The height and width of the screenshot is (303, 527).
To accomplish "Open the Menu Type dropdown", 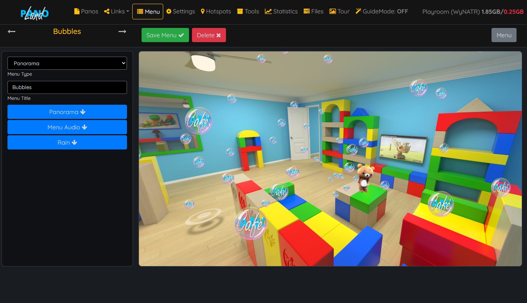I will pos(67,63).
